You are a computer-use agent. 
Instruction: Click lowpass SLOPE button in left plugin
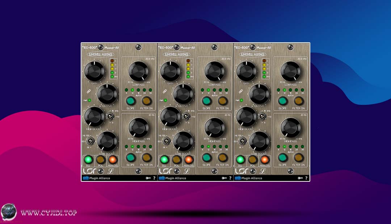click(130, 101)
